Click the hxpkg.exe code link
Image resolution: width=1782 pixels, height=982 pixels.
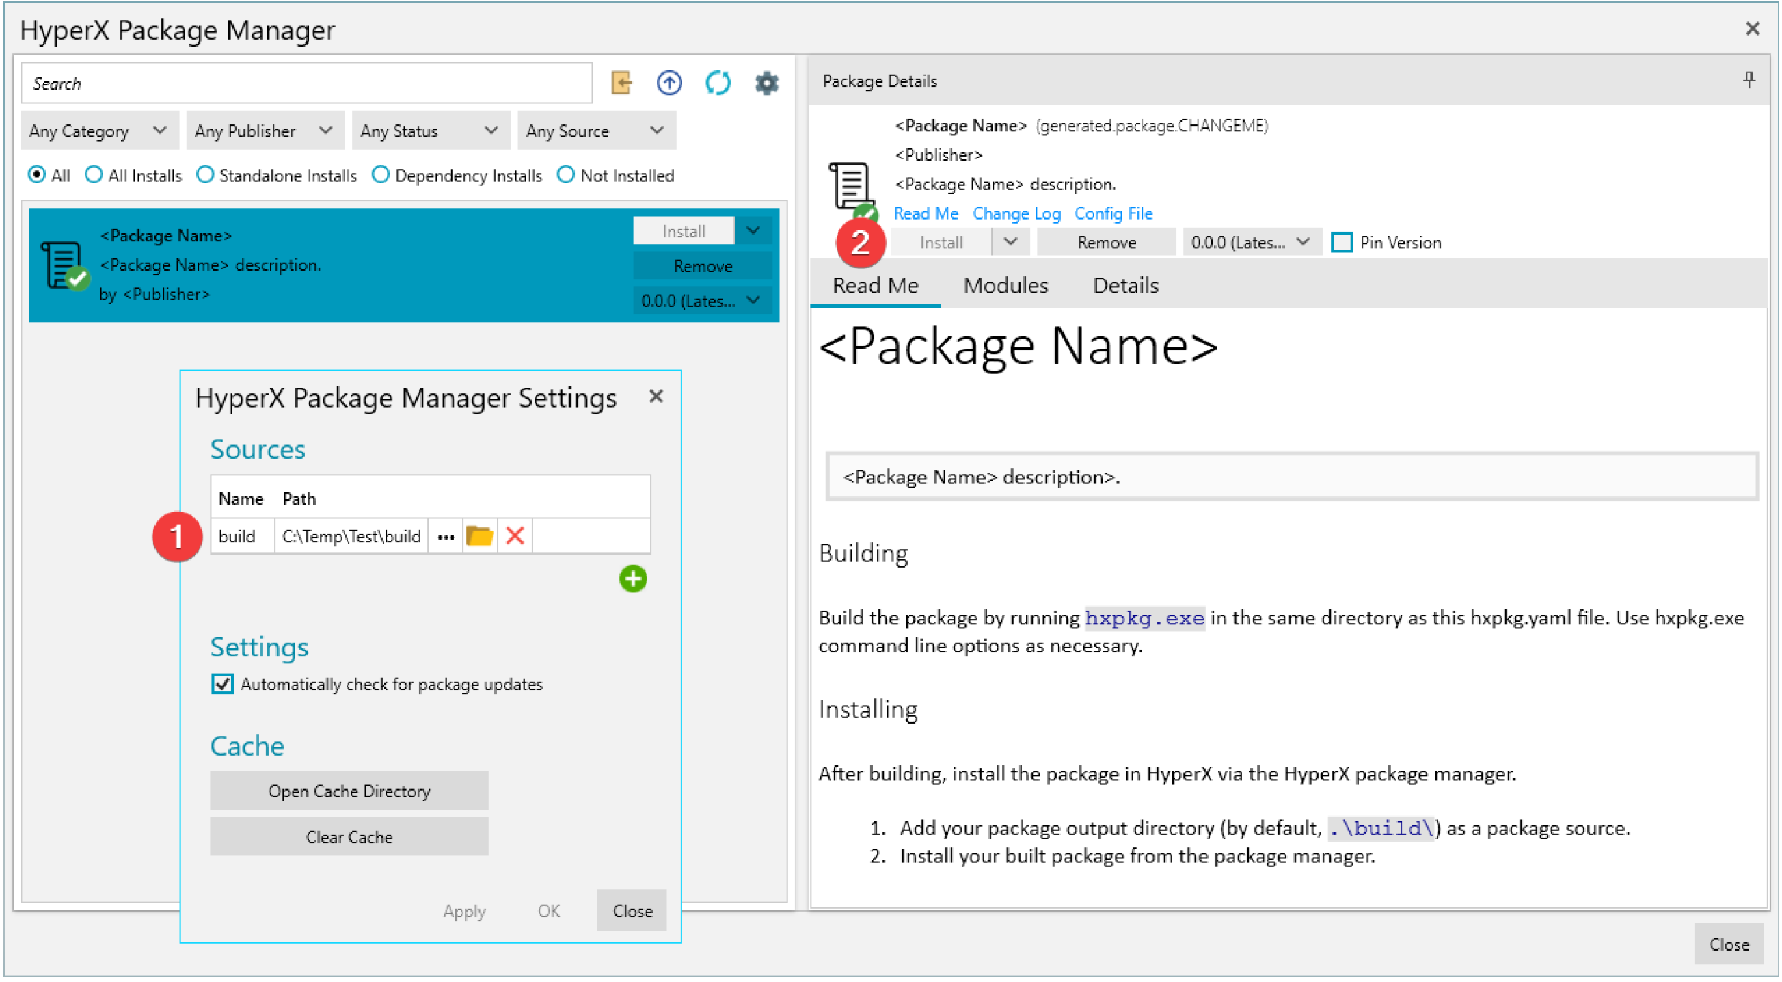(x=1145, y=618)
